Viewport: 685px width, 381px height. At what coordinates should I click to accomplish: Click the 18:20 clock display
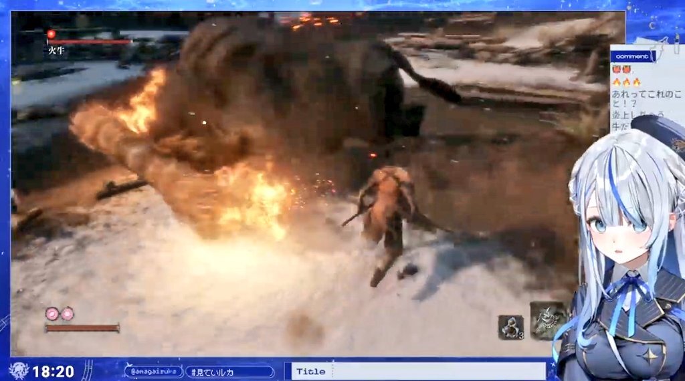tap(54, 372)
